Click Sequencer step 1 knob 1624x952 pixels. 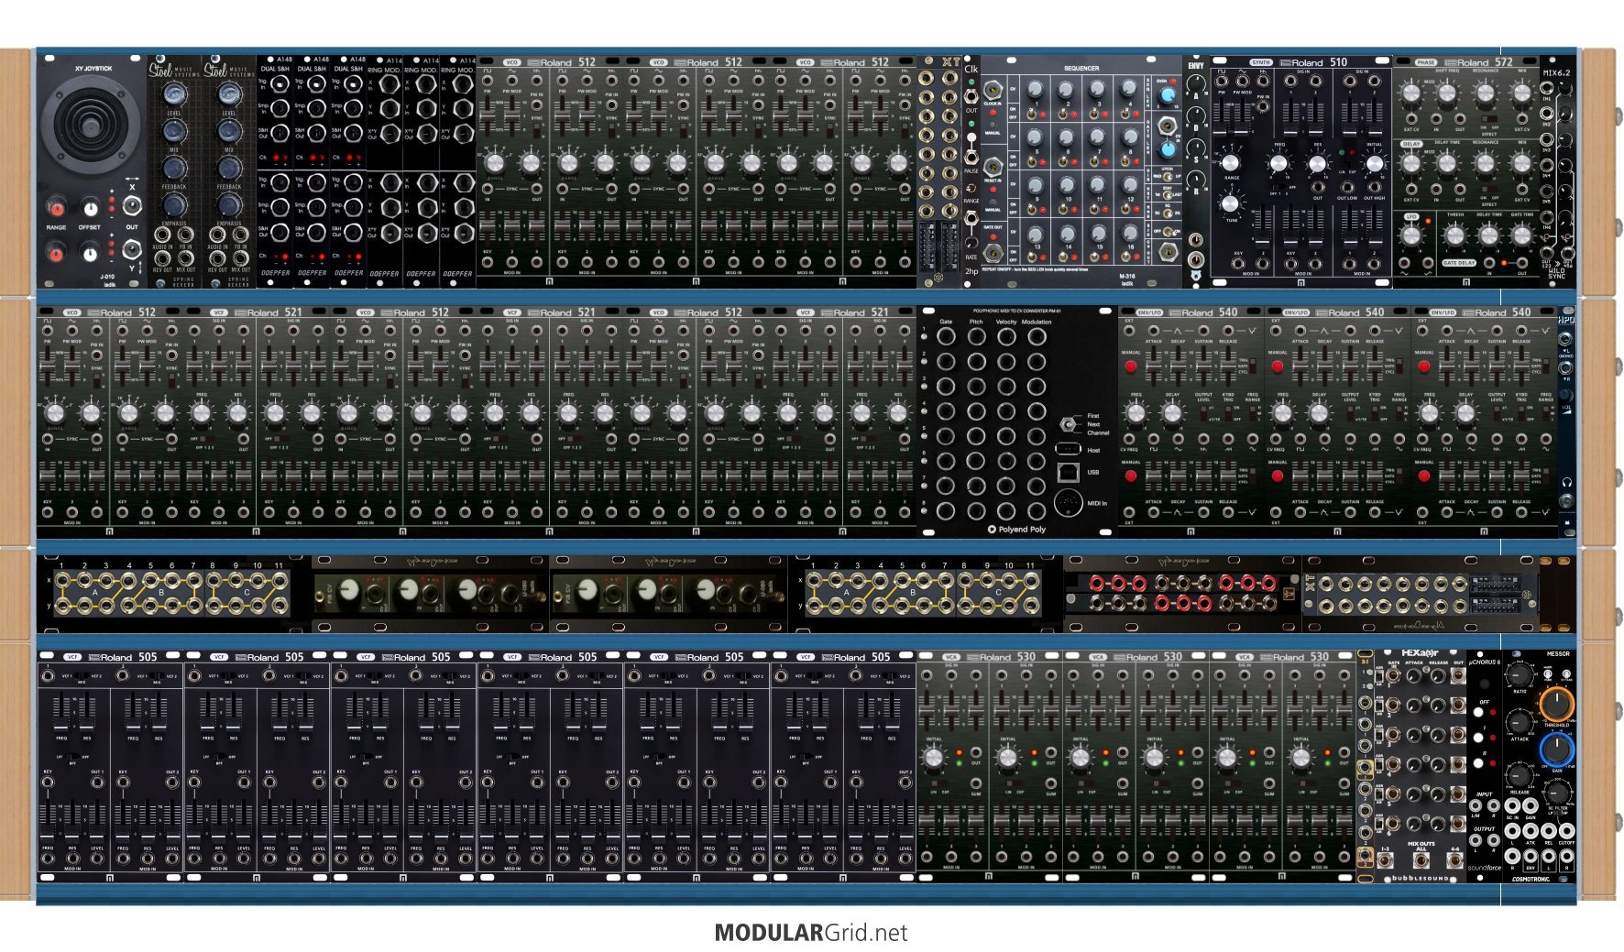[x=1035, y=90]
